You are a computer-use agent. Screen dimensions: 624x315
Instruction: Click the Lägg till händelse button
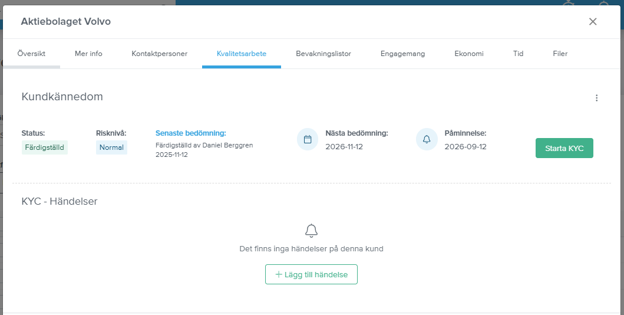[x=311, y=274]
